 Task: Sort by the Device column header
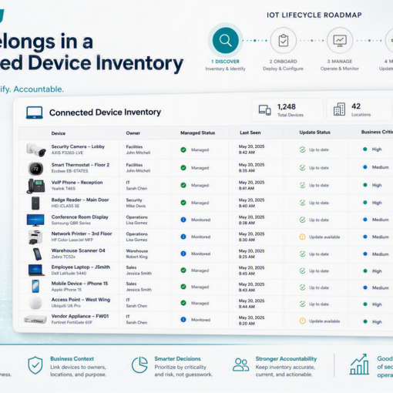point(59,133)
